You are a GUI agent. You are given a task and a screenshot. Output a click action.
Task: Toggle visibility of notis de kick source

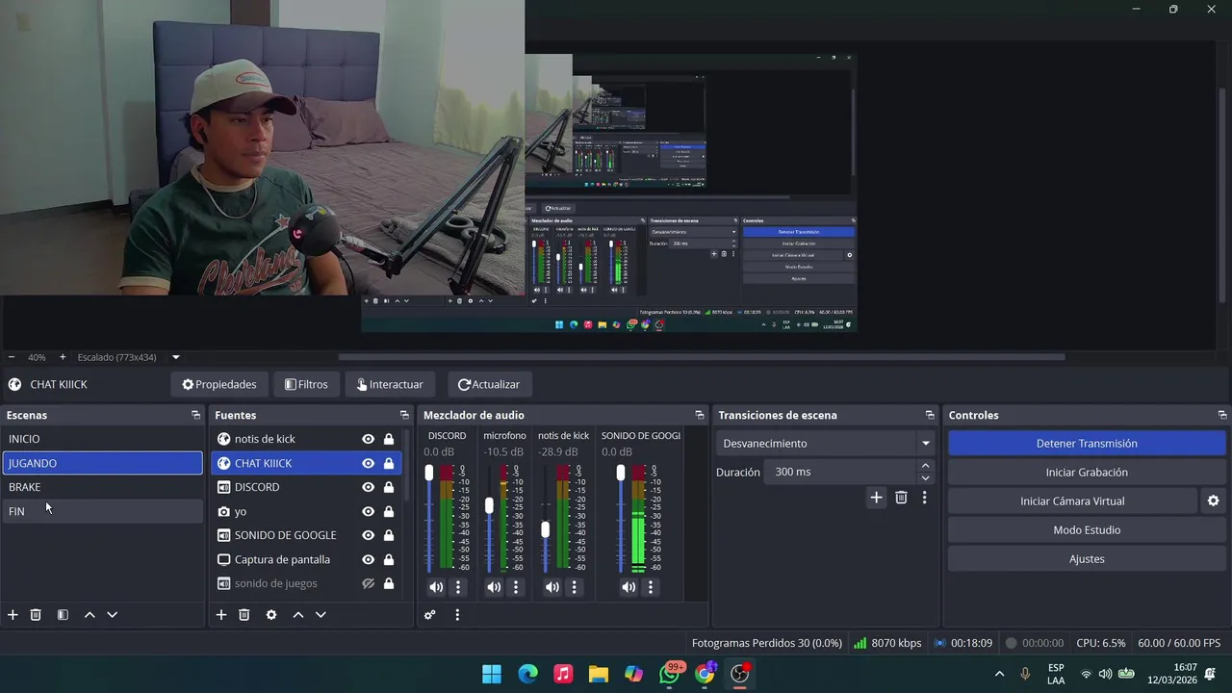368,439
